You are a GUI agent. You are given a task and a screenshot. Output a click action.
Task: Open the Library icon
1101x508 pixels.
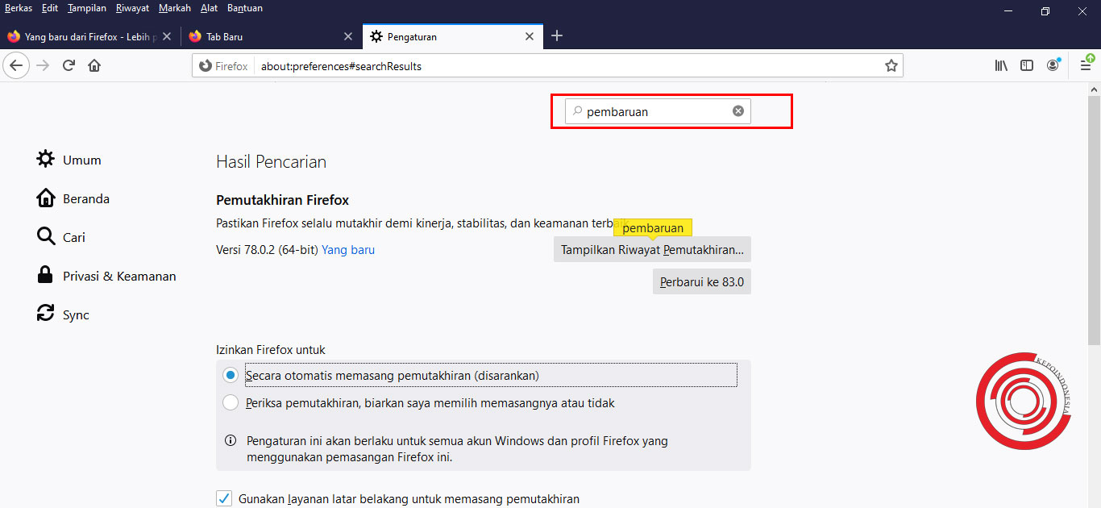click(x=1001, y=66)
